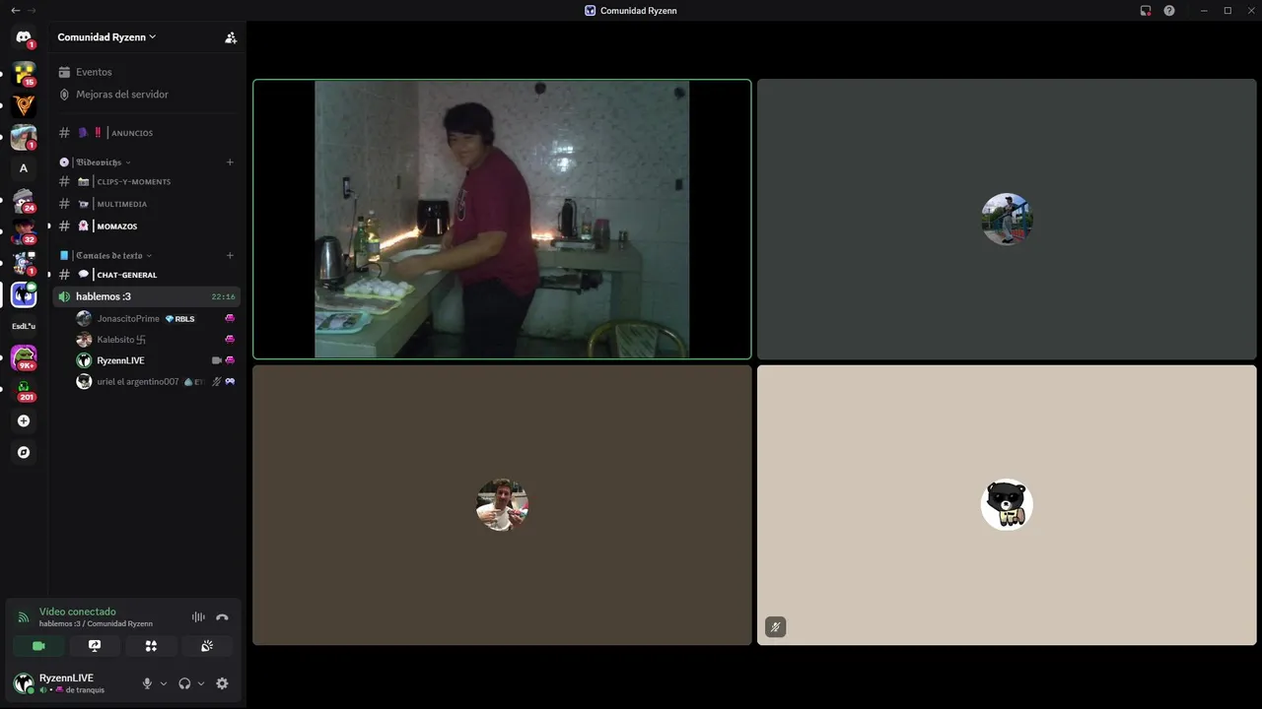Open activities launcher button
1262x709 pixels.
point(151,646)
